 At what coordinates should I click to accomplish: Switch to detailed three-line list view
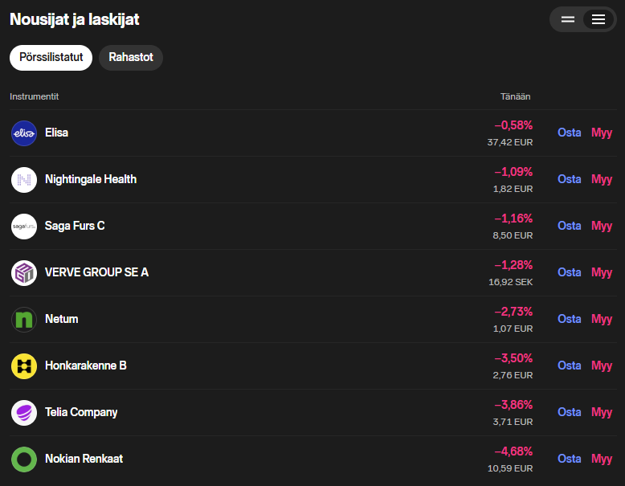click(x=598, y=19)
